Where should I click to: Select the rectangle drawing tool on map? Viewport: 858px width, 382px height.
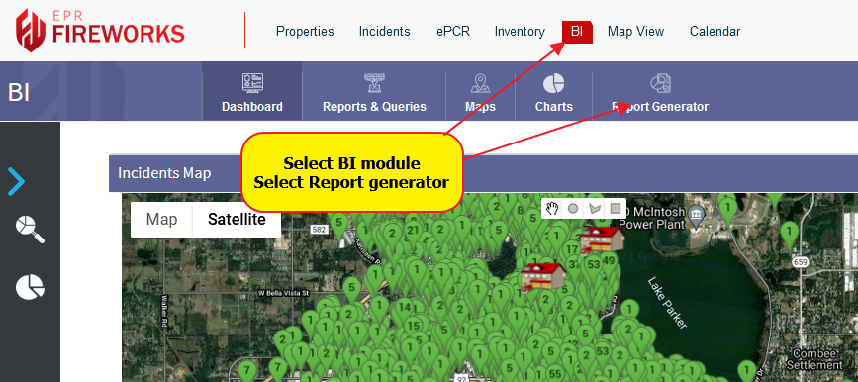point(615,208)
